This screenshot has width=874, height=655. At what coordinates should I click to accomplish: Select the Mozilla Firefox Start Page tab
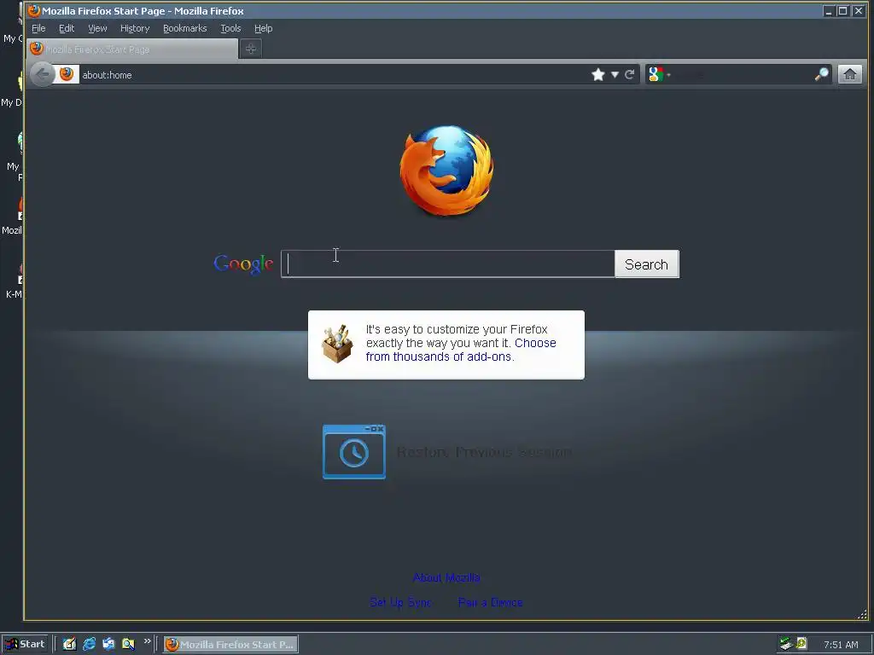coord(132,49)
